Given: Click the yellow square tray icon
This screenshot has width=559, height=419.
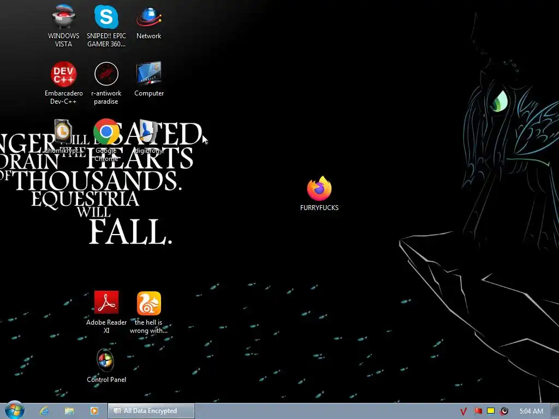Looking at the screenshot, I should [491, 411].
